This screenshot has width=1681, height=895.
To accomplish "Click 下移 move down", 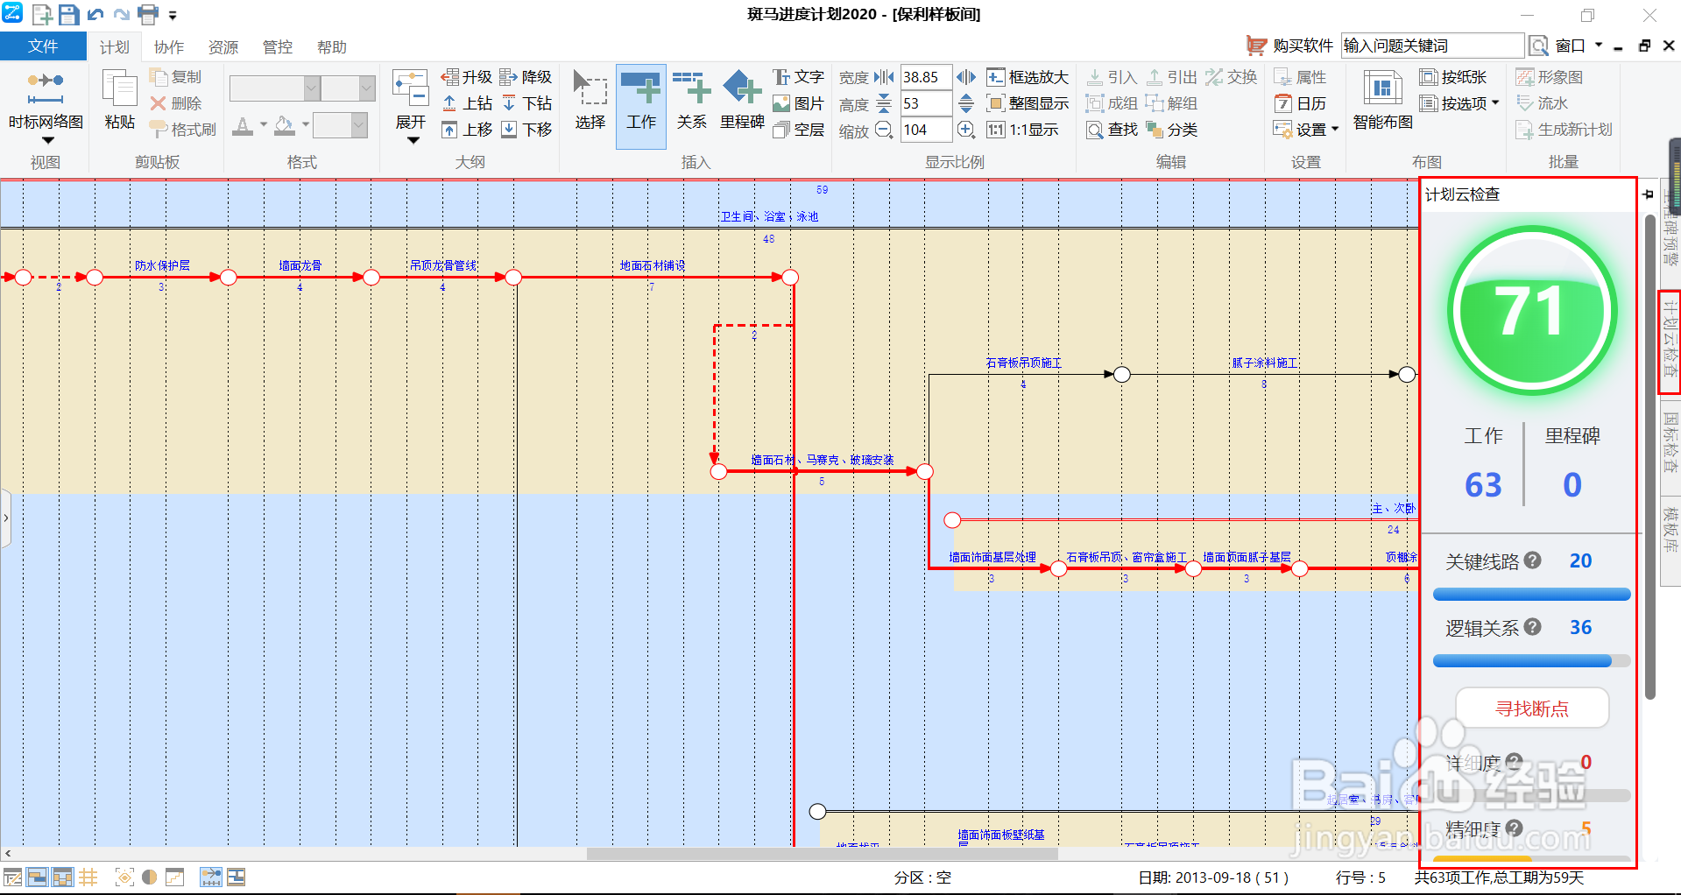I will tap(526, 130).
